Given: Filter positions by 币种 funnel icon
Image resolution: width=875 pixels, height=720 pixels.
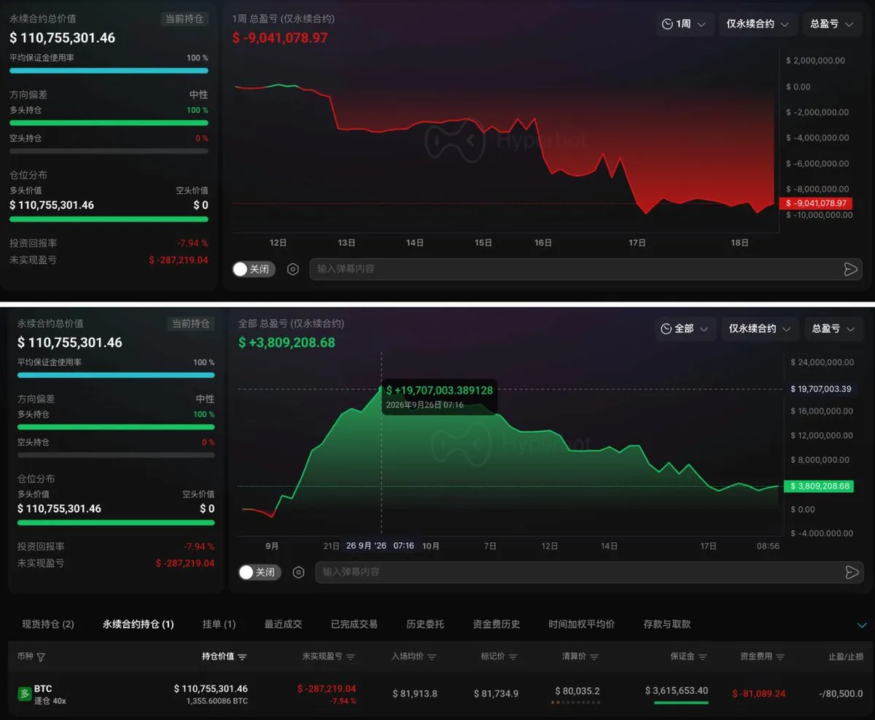Looking at the screenshot, I should tap(41, 657).
